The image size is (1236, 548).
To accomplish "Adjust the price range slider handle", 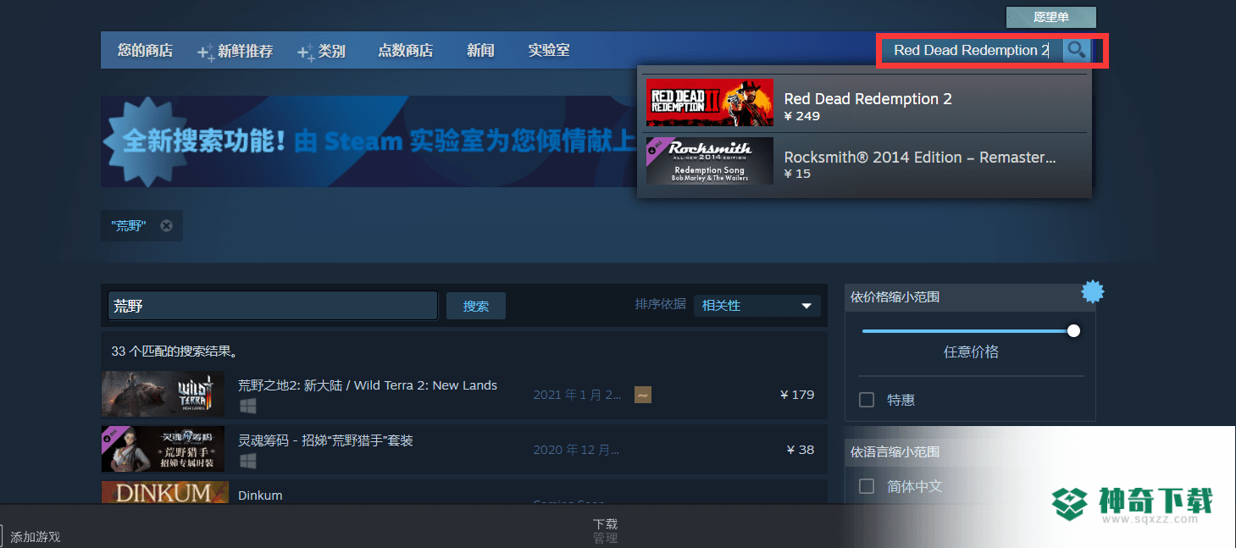I will (x=1073, y=330).
